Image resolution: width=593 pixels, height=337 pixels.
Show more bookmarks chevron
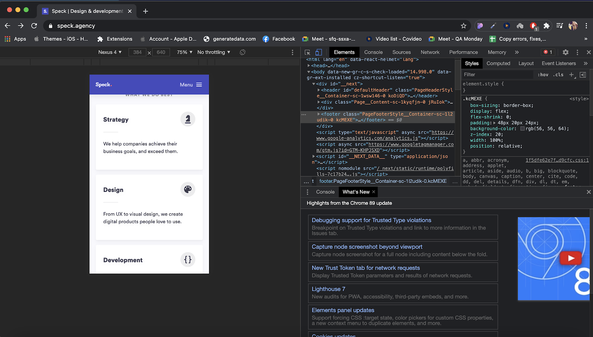(586, 39)
